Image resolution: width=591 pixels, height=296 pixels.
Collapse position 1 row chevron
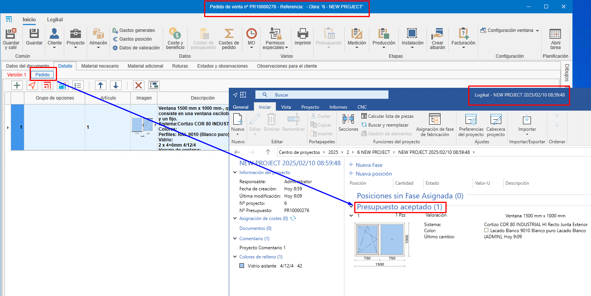click(352, 215)
